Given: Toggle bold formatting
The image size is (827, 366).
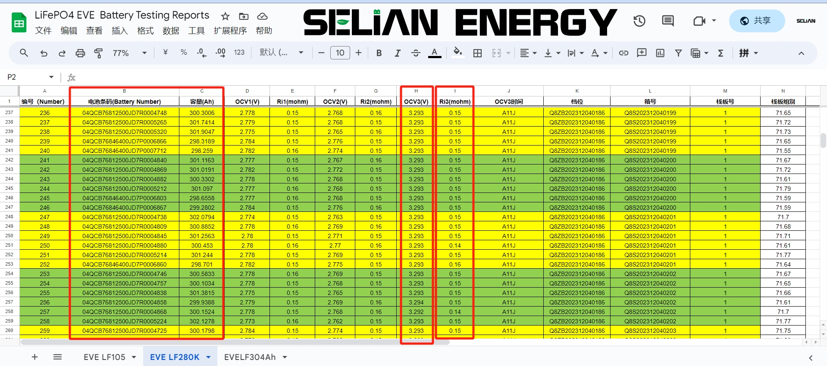Looking at the screenshot, I should (x=379, y=53).
